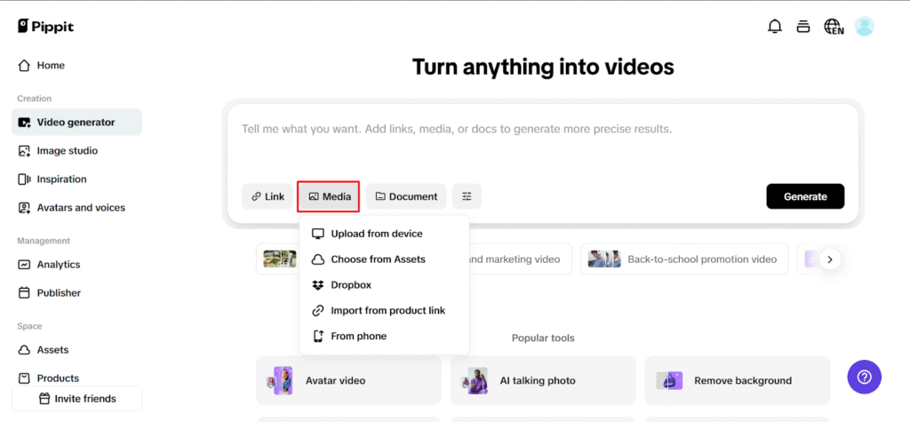
Task: Open the language globe selector
Action: tap(833, 27)
